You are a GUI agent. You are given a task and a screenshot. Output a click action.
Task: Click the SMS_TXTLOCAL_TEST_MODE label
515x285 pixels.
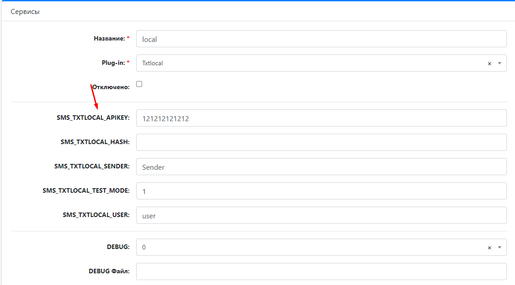[x=86, y=190]
